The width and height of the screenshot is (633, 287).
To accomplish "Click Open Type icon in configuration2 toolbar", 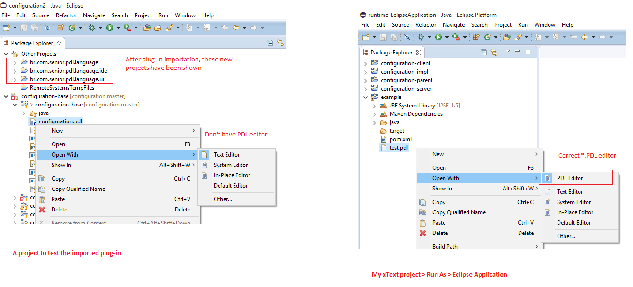I will (x=147, y=28).
